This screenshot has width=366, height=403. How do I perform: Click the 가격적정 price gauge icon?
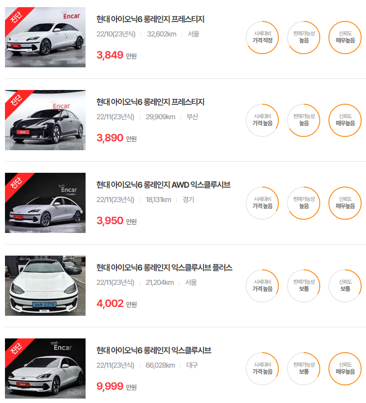[x=262, y=38]
